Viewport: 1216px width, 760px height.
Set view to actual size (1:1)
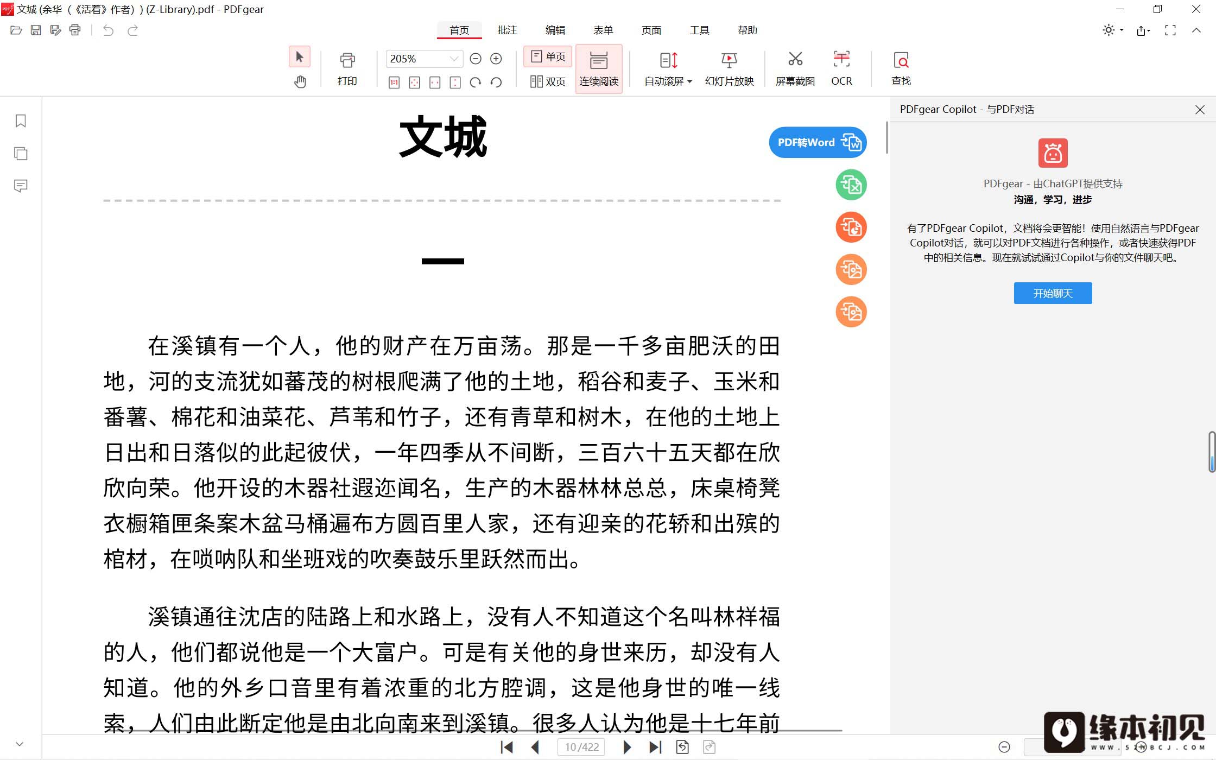tap(394, 83)
